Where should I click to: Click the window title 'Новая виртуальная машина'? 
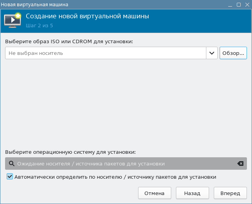pos(34,5)
